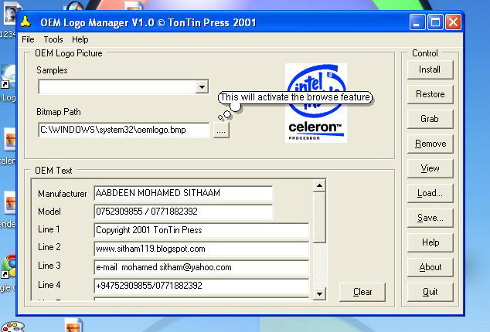Click the Restore button

(x=430, y=94)
